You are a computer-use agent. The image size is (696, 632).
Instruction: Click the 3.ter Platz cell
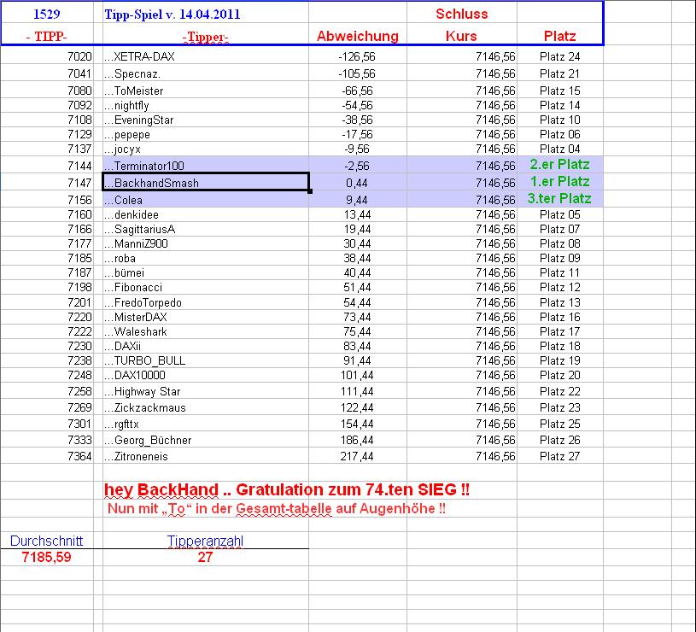pos(559,198)
